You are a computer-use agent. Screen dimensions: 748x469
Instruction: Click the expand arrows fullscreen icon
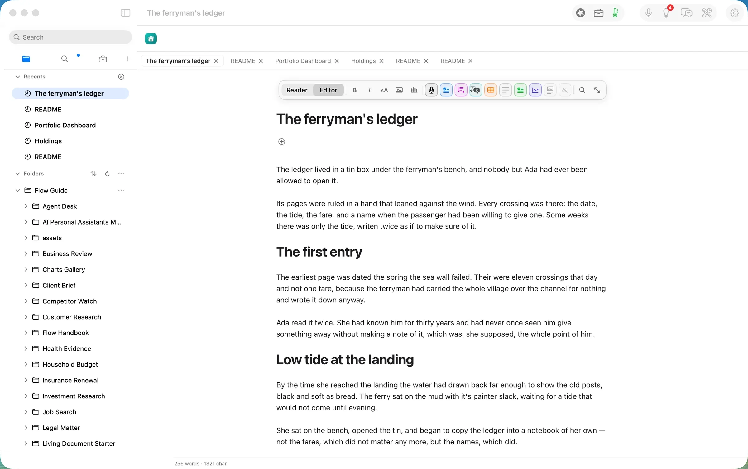(597, 90)
